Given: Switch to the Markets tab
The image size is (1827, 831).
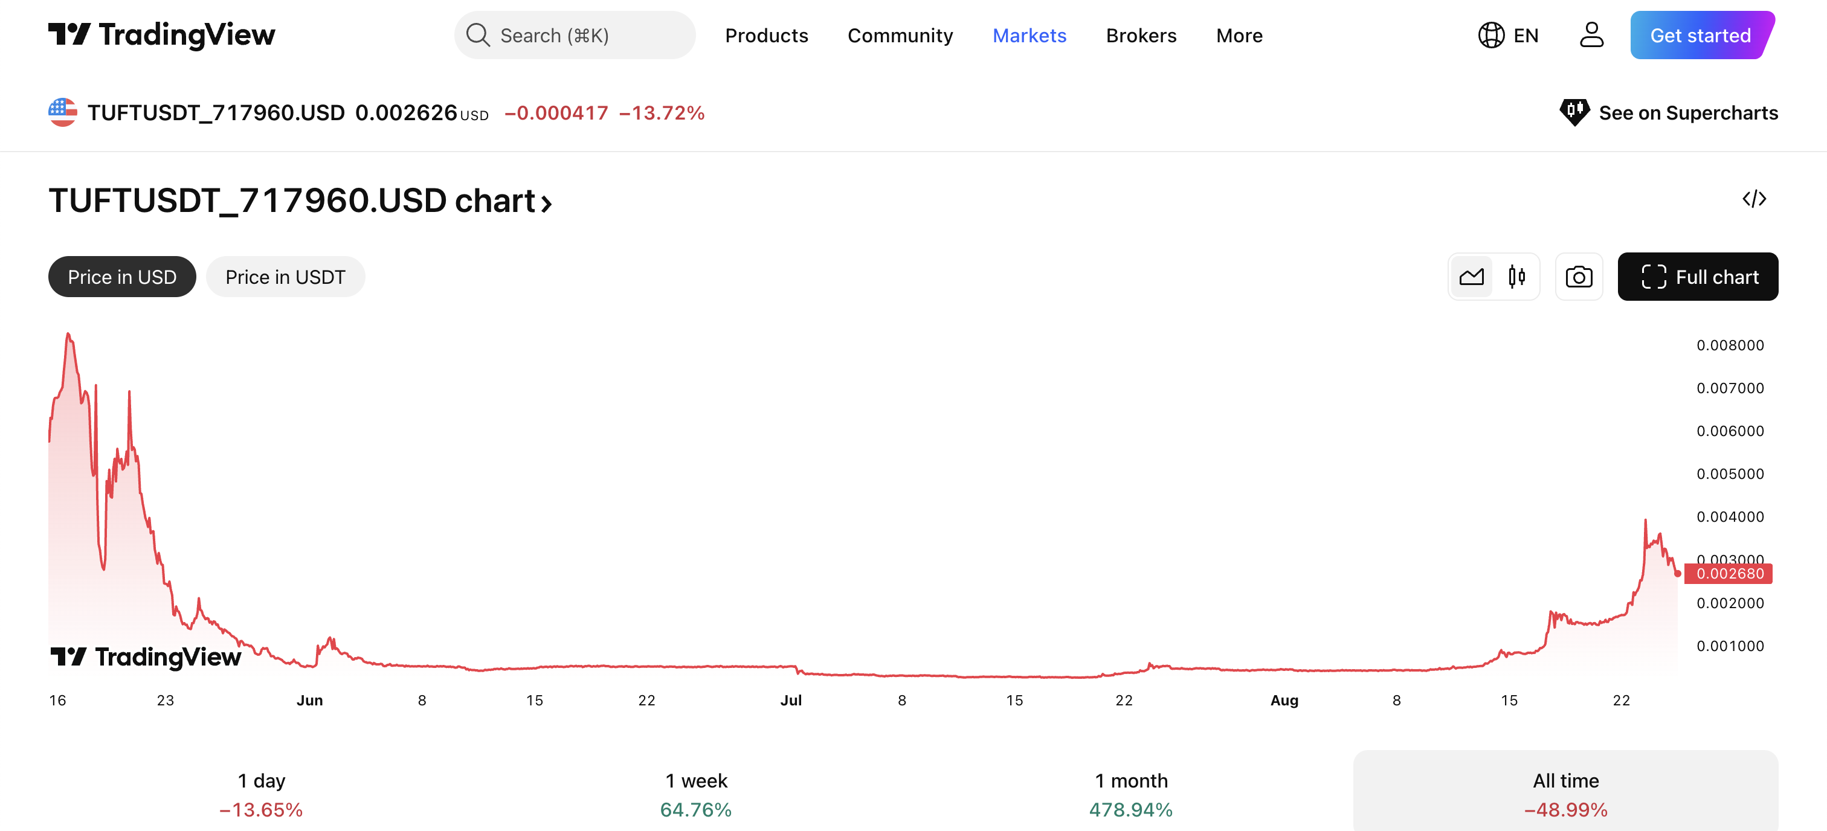Looking at the screenshot, I should tap(1029, 36).
